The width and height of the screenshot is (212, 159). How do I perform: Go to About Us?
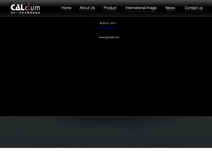87,8
